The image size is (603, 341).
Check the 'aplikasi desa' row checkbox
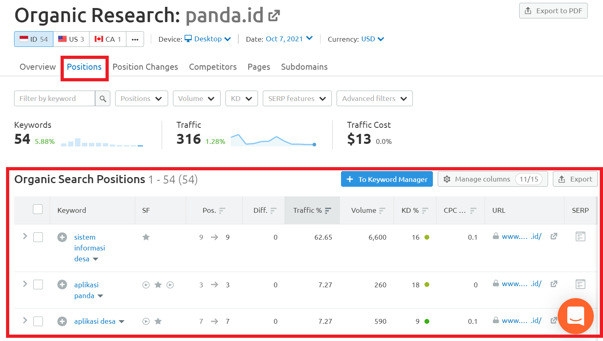pos(38,321)
